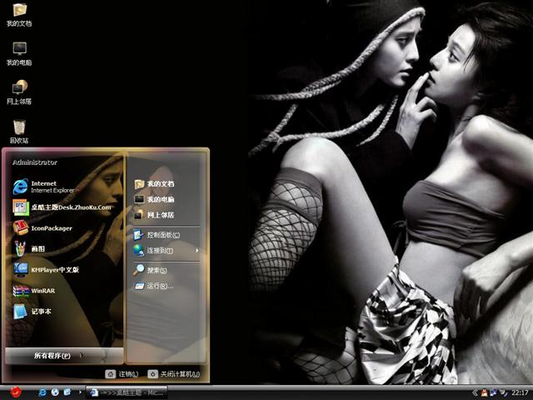Click the third quick launch icon

[x=67, y=392]
